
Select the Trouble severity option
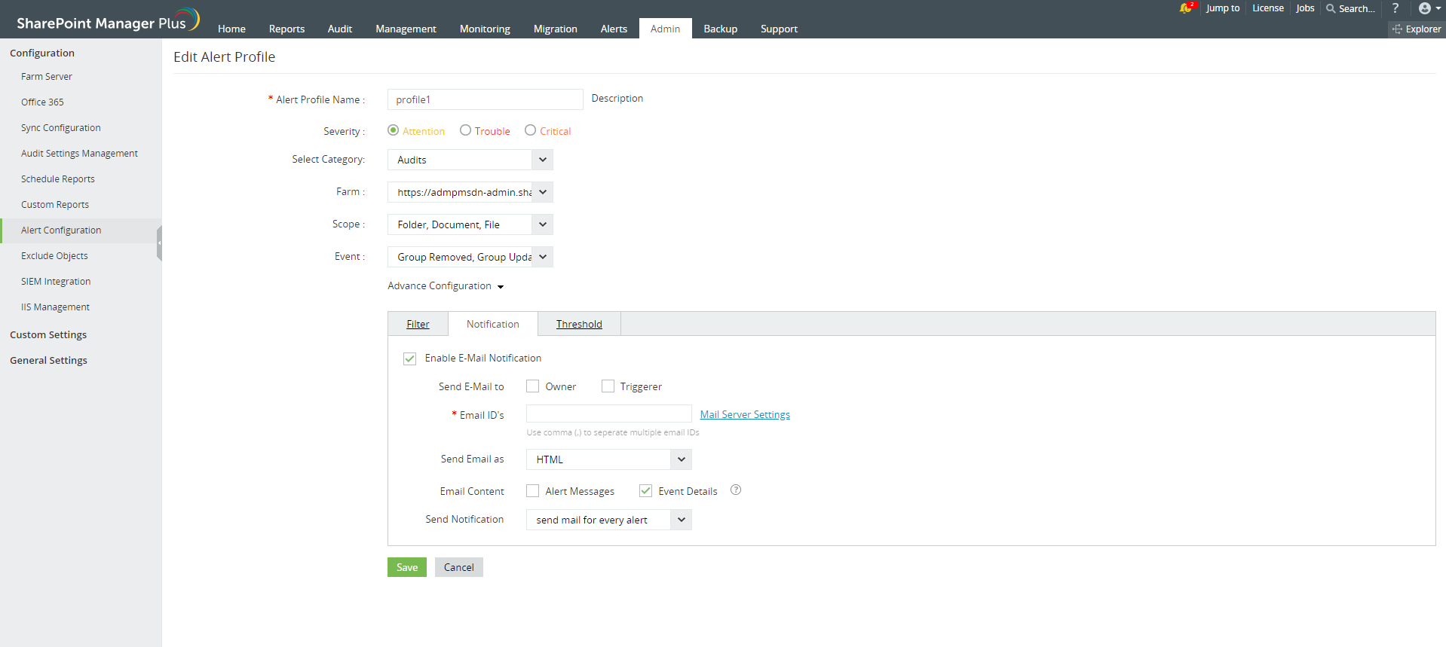[466, 130]
